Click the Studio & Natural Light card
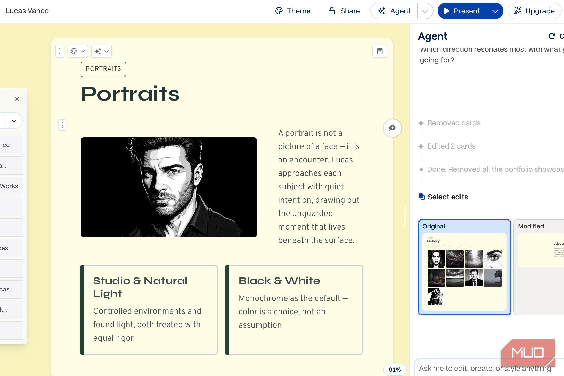This screenshot has height=376, width=564. click(x=149, y=310)
